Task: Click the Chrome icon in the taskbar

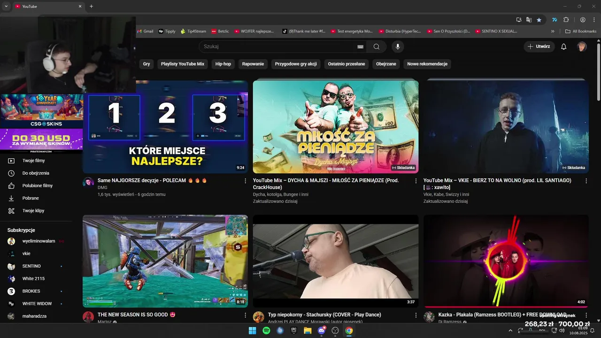Action: [349, 330]
